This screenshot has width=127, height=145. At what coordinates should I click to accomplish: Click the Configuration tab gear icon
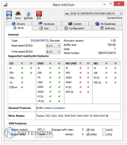pos(66,28)
